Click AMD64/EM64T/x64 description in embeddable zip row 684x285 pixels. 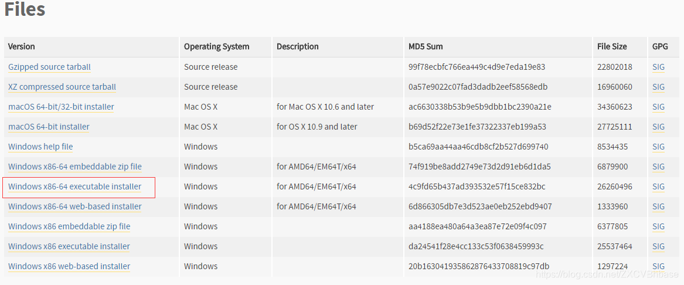click(x=317, y=167)
